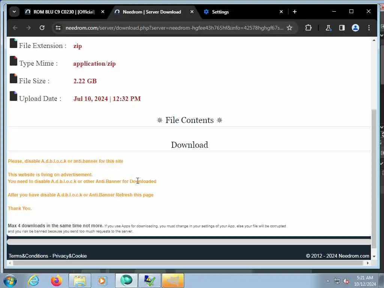Select the 'application/zip' mime value

point(94,64)
